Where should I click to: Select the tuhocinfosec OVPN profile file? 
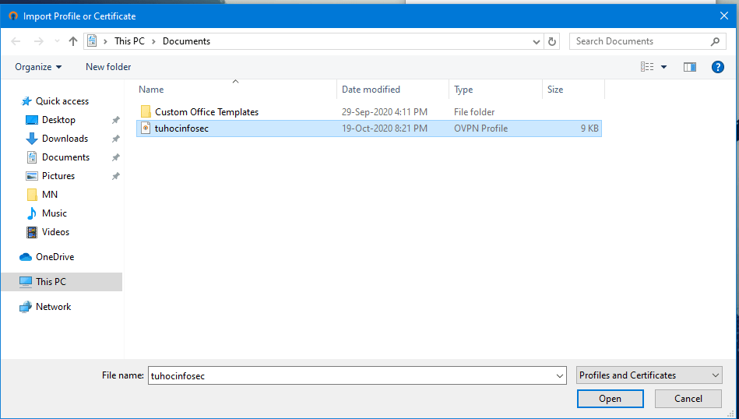coord(181,129)
